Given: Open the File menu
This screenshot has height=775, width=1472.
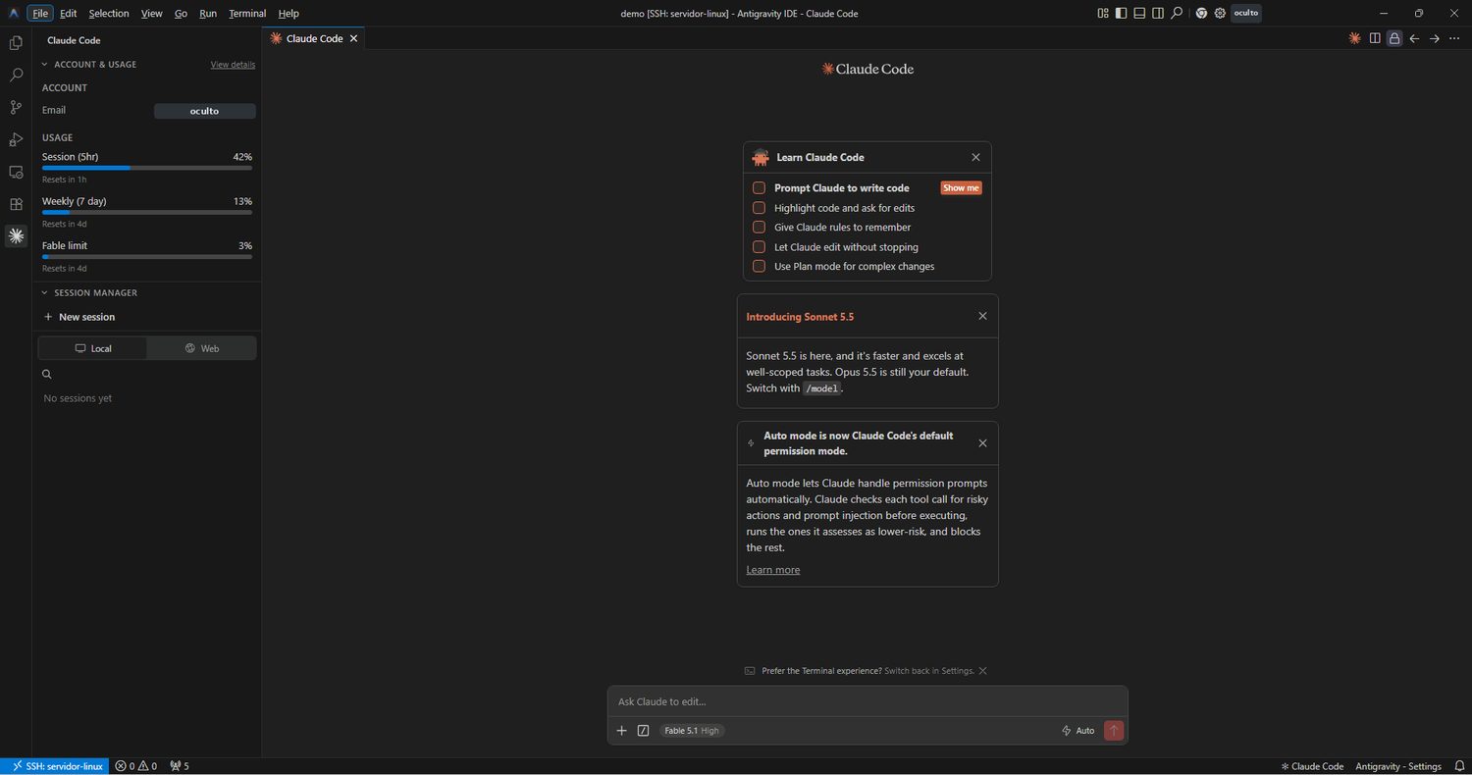Looking at the screenshot, I should tap(40, 14).
